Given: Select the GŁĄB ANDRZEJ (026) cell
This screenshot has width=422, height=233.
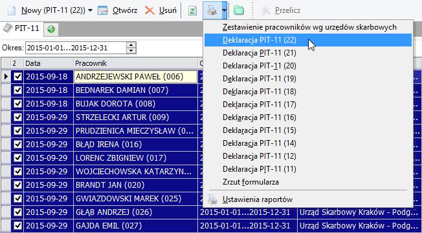Looking at the screenshot, I should (135, 212).
